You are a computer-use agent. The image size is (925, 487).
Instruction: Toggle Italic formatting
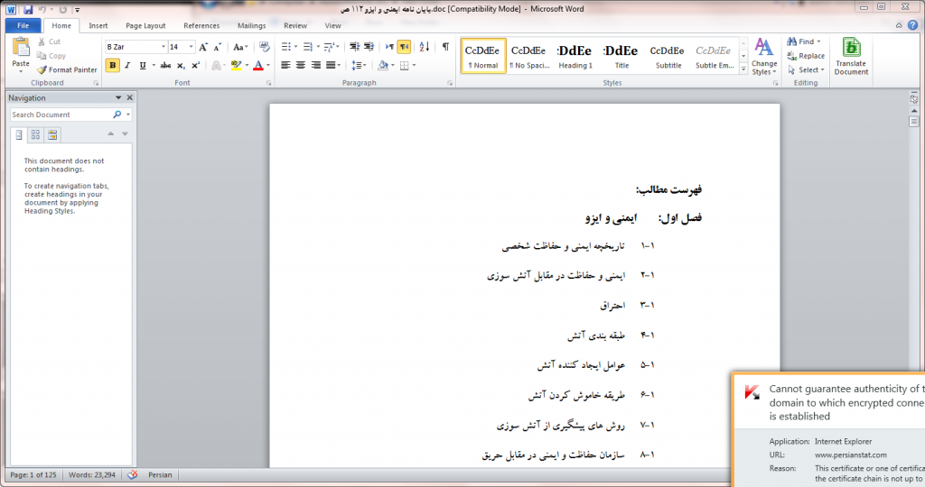(127, 66)
